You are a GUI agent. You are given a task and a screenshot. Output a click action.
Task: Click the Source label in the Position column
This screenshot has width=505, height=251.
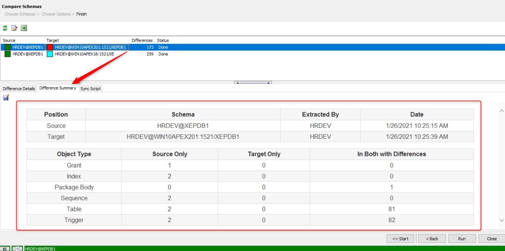pyautogui.click(x=56, y=125)
